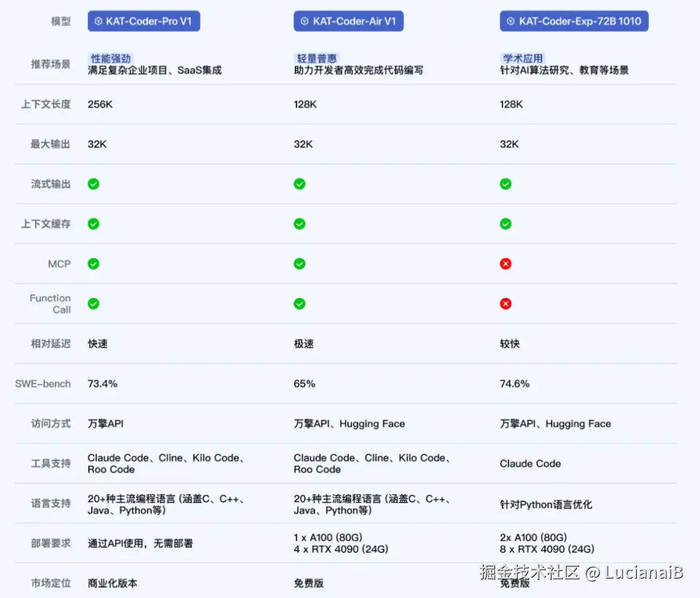Image resolution: width=700 pixels, height=598 pixels.
Task: Click the 最大输出 row label
Action: (x=50, y=144)
